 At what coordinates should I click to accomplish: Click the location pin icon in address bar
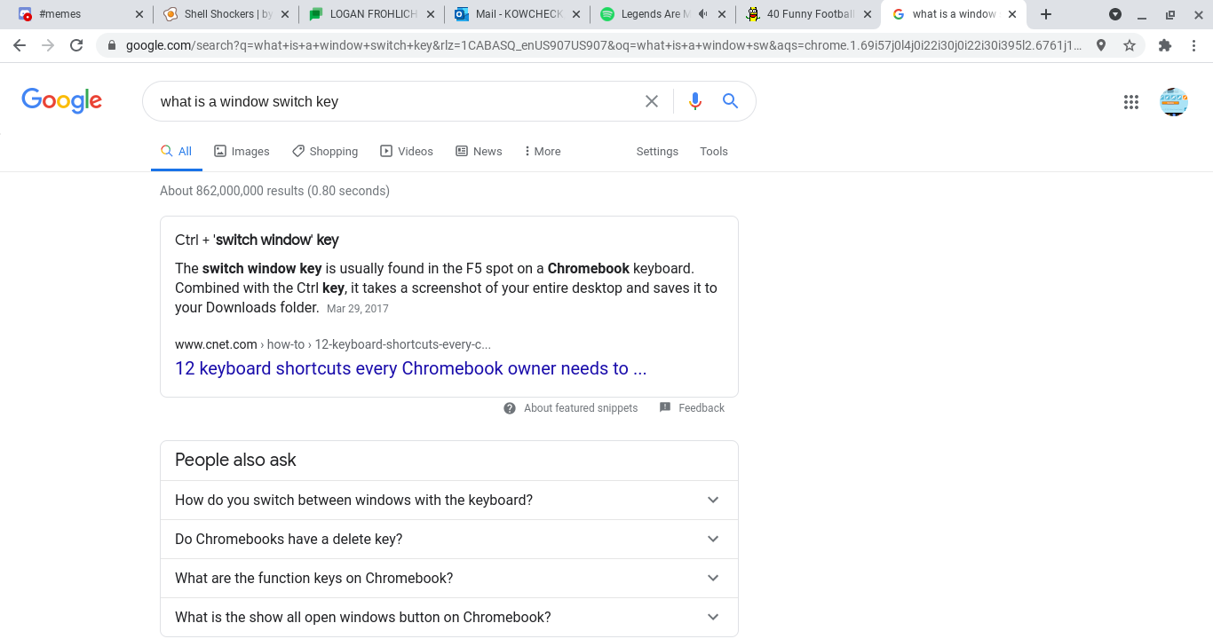click(x=1101, y=45)
